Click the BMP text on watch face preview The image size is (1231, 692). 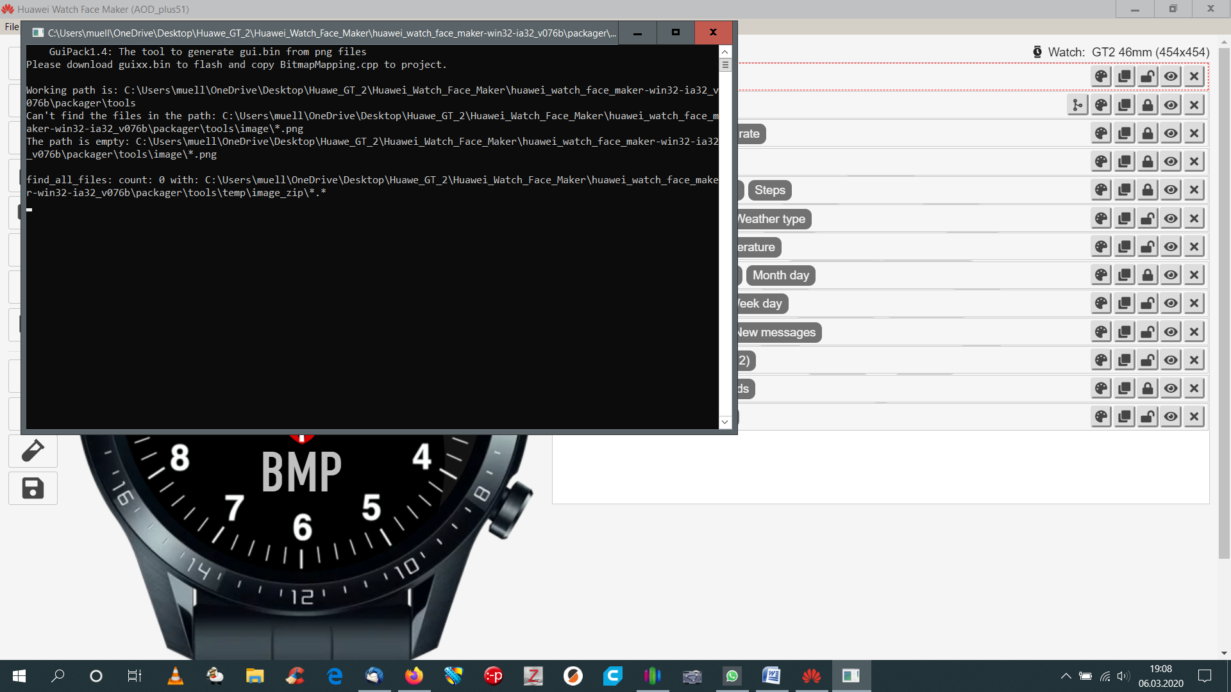[301, 472]
